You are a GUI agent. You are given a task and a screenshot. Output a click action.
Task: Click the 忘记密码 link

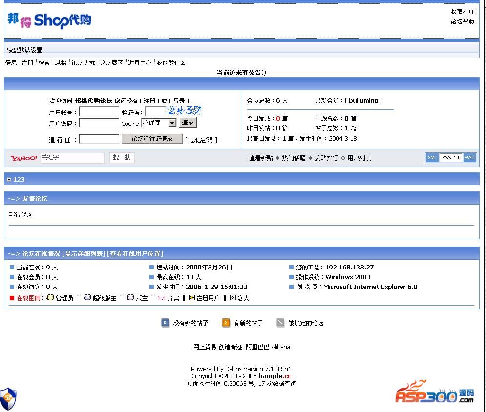tap(201, 140)
